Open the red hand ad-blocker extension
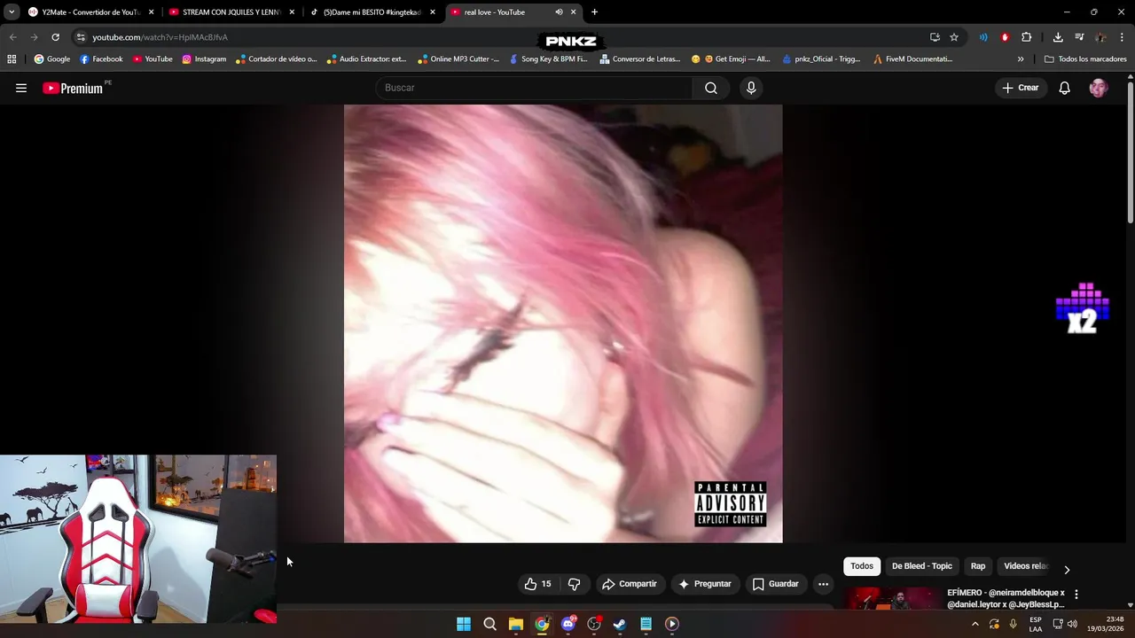This screenshot has height=638, width=1135. (x=1005, y=37)
